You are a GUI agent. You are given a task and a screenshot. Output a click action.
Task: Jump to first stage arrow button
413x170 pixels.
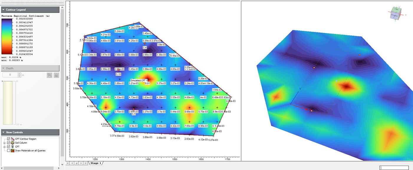(x=68, y=163)
